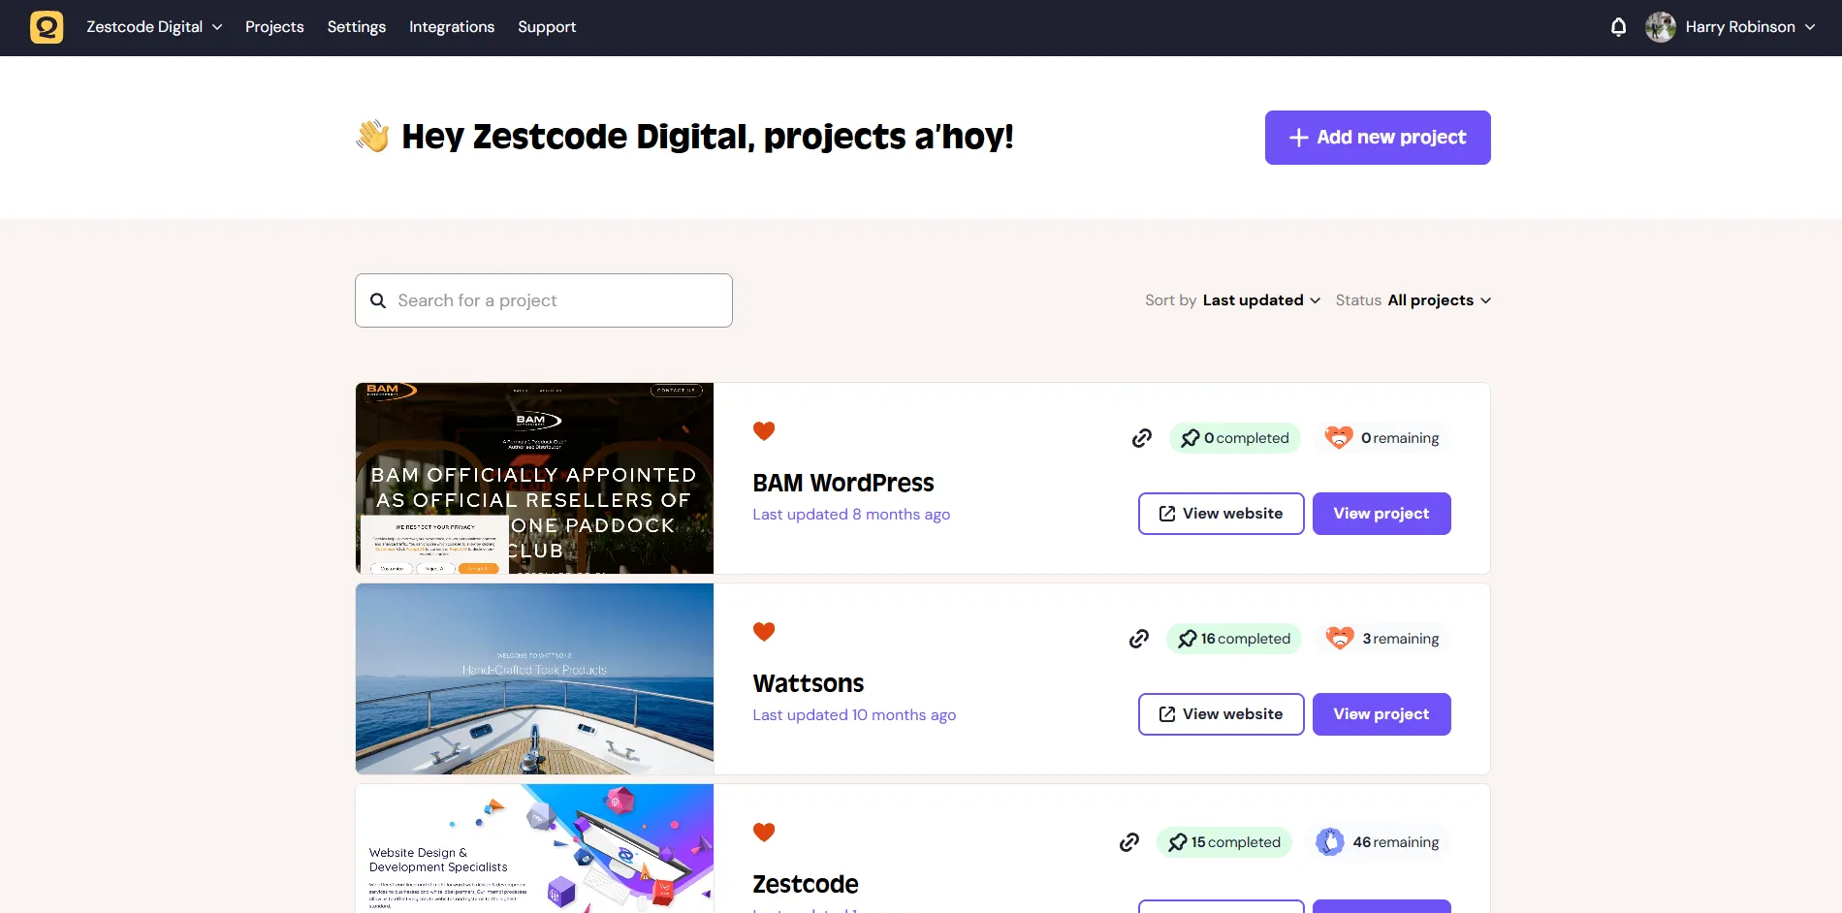The height and width of the screenshot is (913, 1842).
Task: Click the 16 completed badge on Wattsons
Action: tap(1234, 639)
